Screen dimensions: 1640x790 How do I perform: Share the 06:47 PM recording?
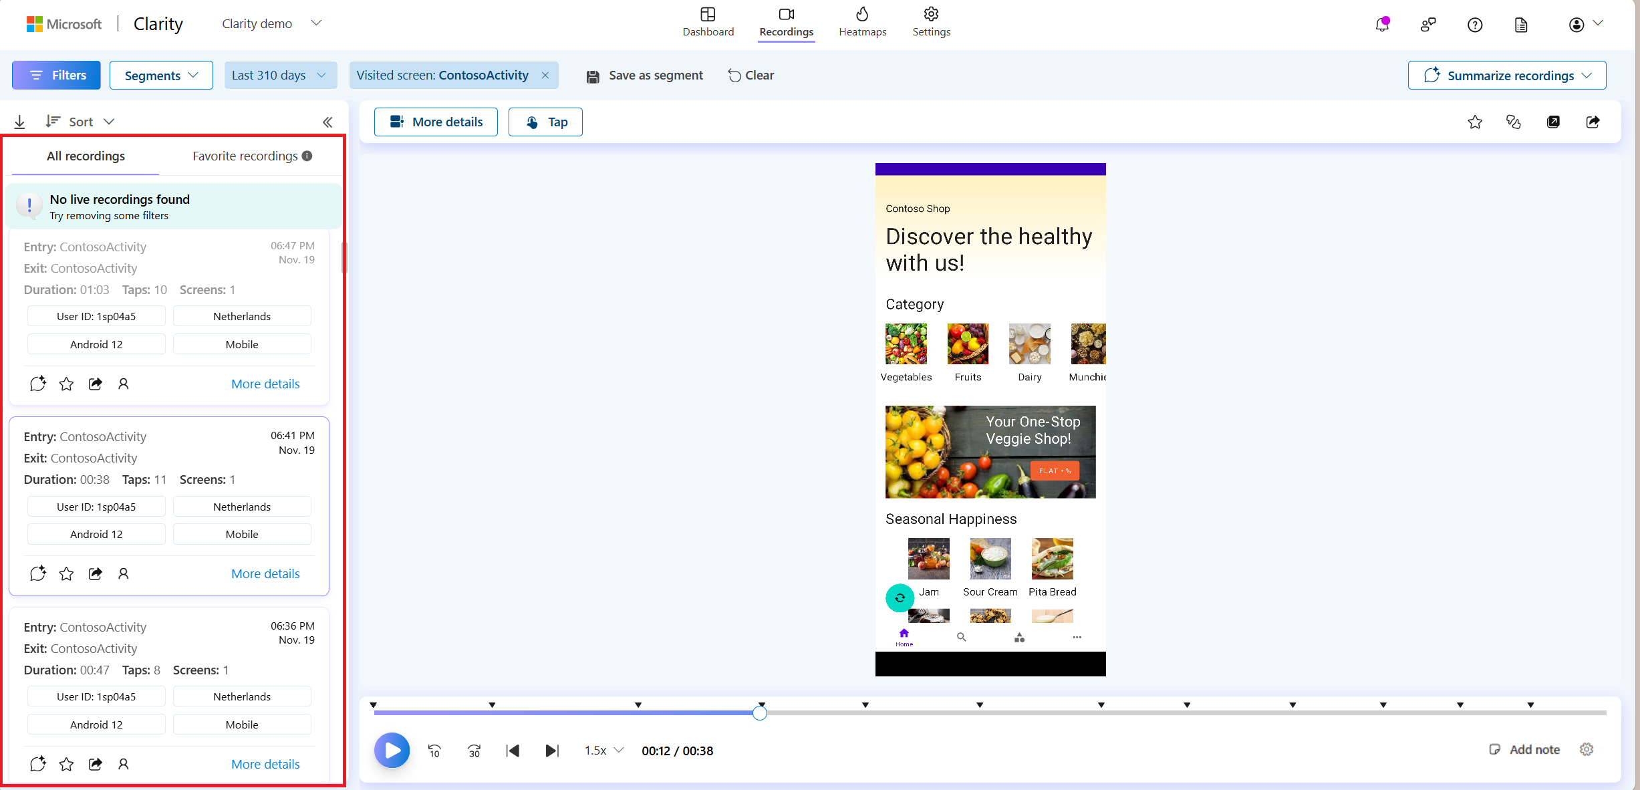[96, 384]
